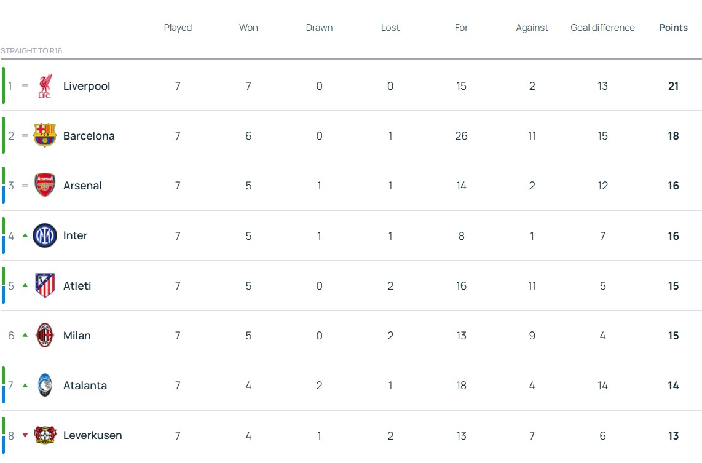Image resolution: width=702 pixels, height=463 pixels.
Task: Open the Leverkusen team name link
Action: [x=92, y=435]
